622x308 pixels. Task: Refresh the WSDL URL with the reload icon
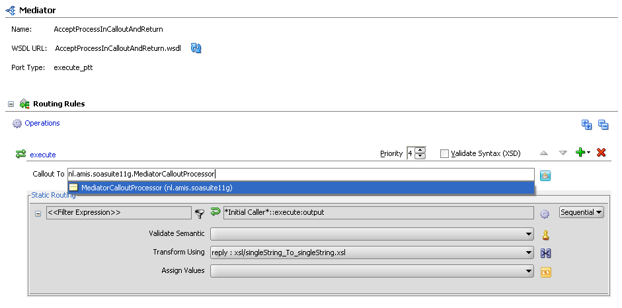pos(196,48)
